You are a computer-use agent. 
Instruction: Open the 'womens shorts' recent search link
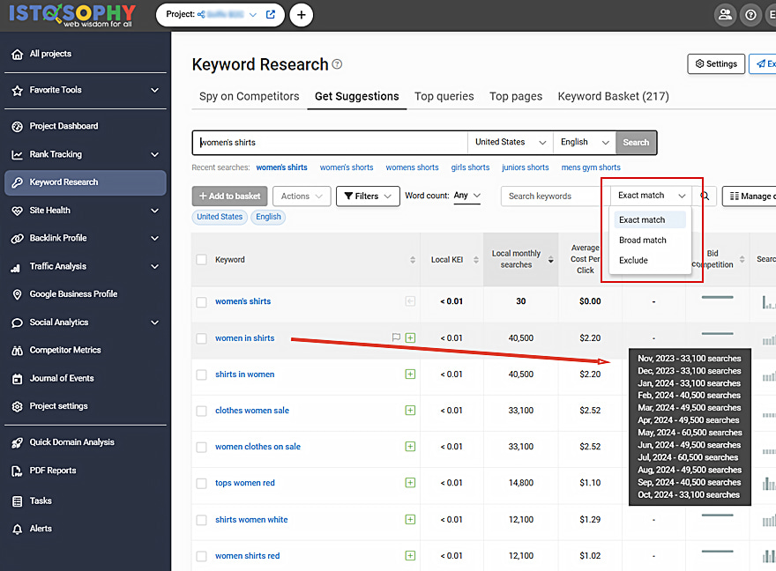coord(412,167)
